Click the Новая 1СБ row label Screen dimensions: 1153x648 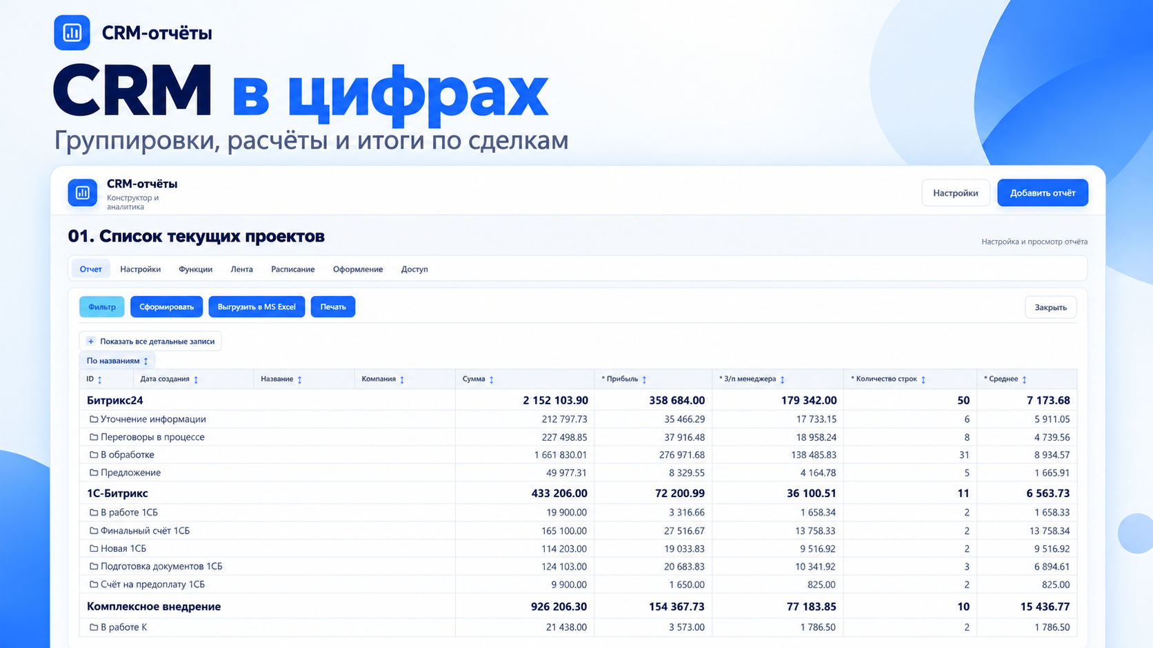tap(123, 548)
